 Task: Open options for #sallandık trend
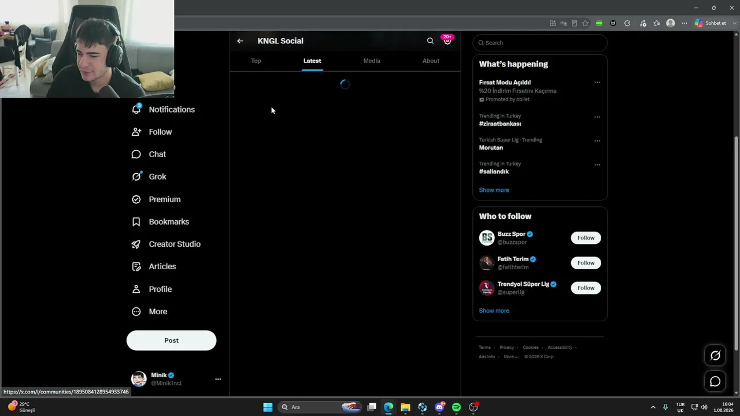[x=597, y=165]
